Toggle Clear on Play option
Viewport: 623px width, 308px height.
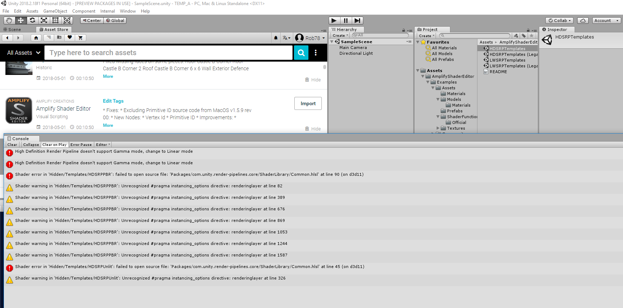click(55, 145)
